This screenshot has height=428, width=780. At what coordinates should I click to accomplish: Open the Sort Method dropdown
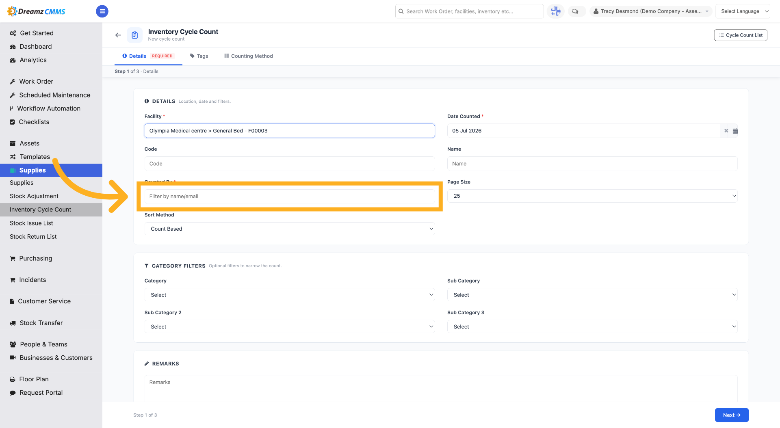[x=290, y=229]
